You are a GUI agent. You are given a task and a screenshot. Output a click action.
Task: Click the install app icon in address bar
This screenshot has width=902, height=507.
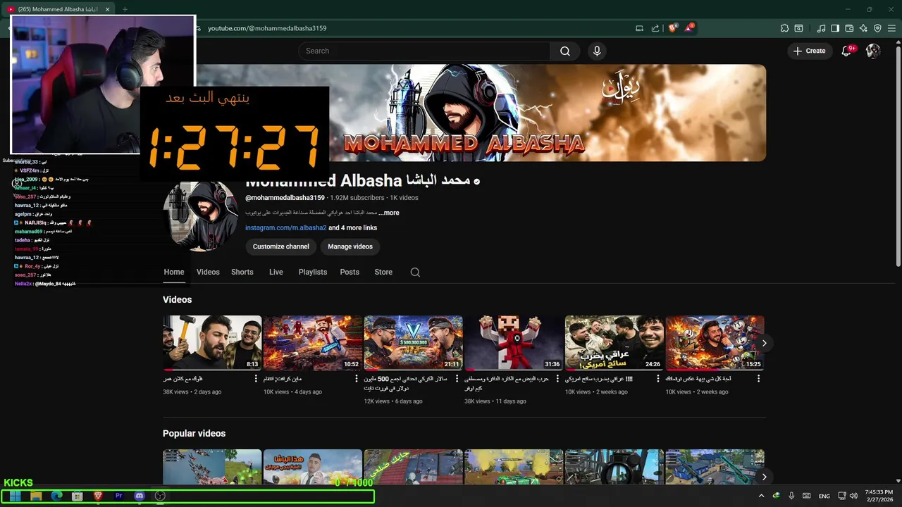coord(639,28)
